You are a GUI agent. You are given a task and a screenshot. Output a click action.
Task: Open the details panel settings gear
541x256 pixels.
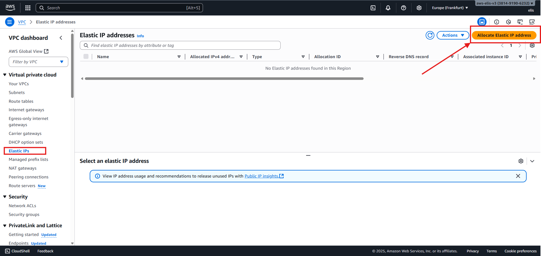click(521, 161)
